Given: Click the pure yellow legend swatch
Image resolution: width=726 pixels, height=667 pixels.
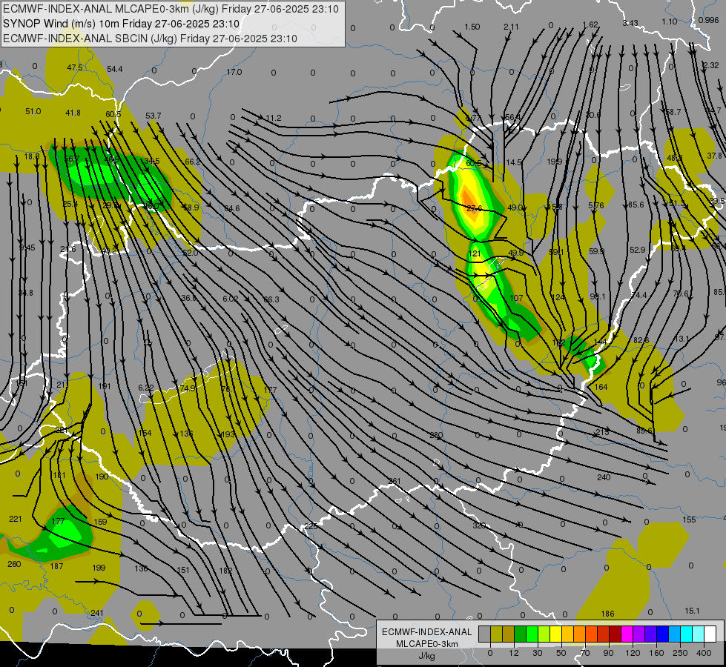Looking at the screenshot, I should (x=555, y=634).
